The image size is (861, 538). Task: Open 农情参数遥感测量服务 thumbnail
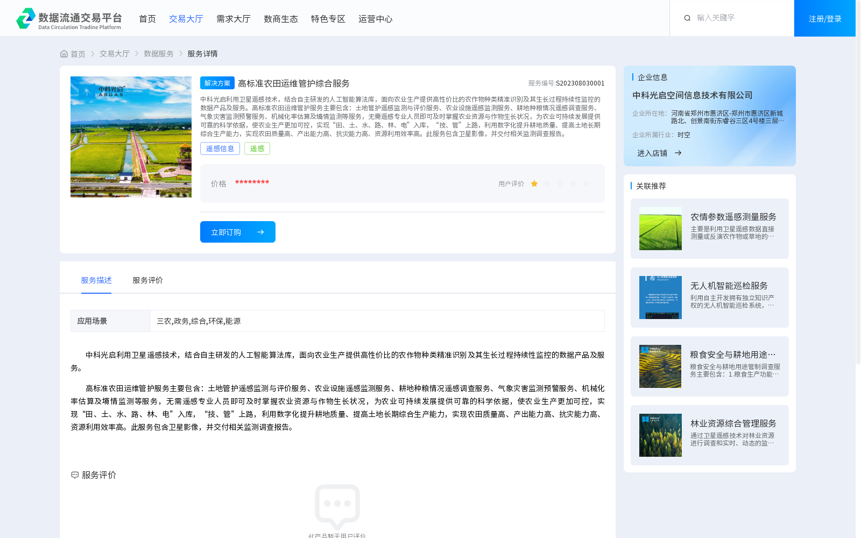[660, 229]
